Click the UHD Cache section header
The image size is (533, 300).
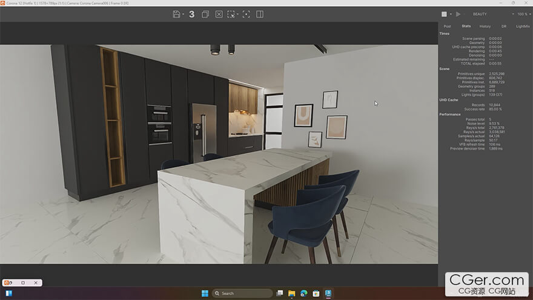pyautogui.click(x=448, y=100)
